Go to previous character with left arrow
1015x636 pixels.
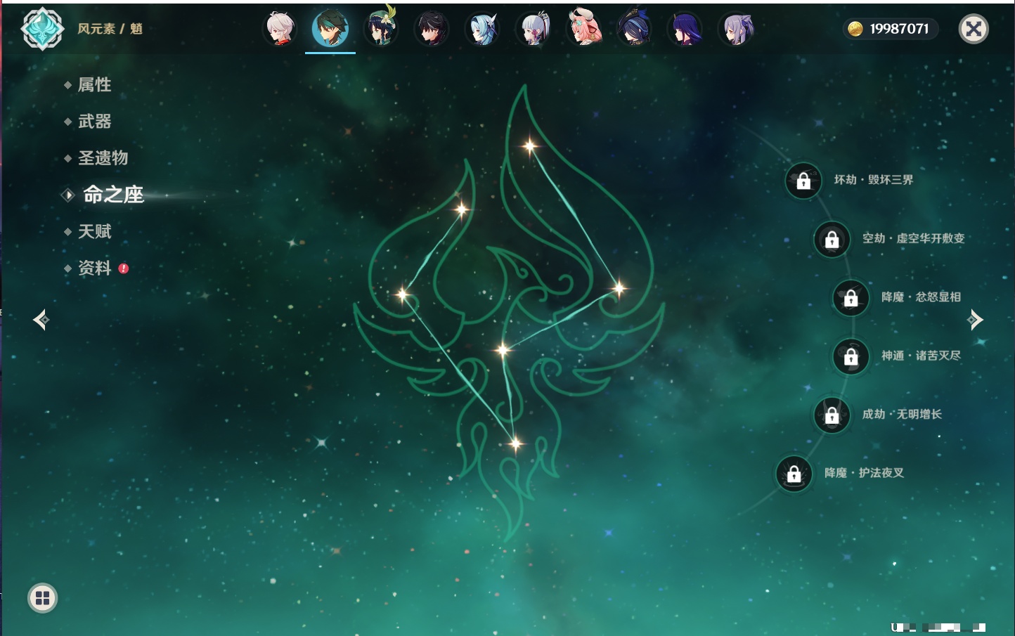point(41,320)
